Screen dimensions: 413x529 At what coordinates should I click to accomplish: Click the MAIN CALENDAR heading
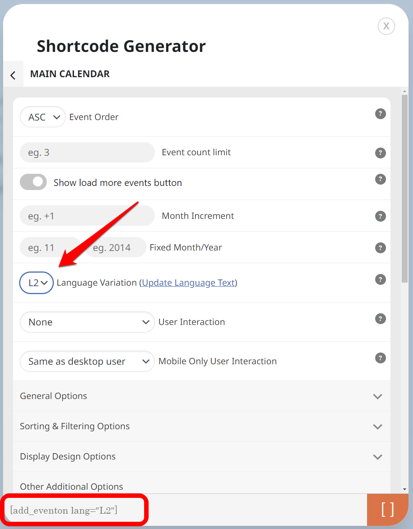click(x=70, y=74)
